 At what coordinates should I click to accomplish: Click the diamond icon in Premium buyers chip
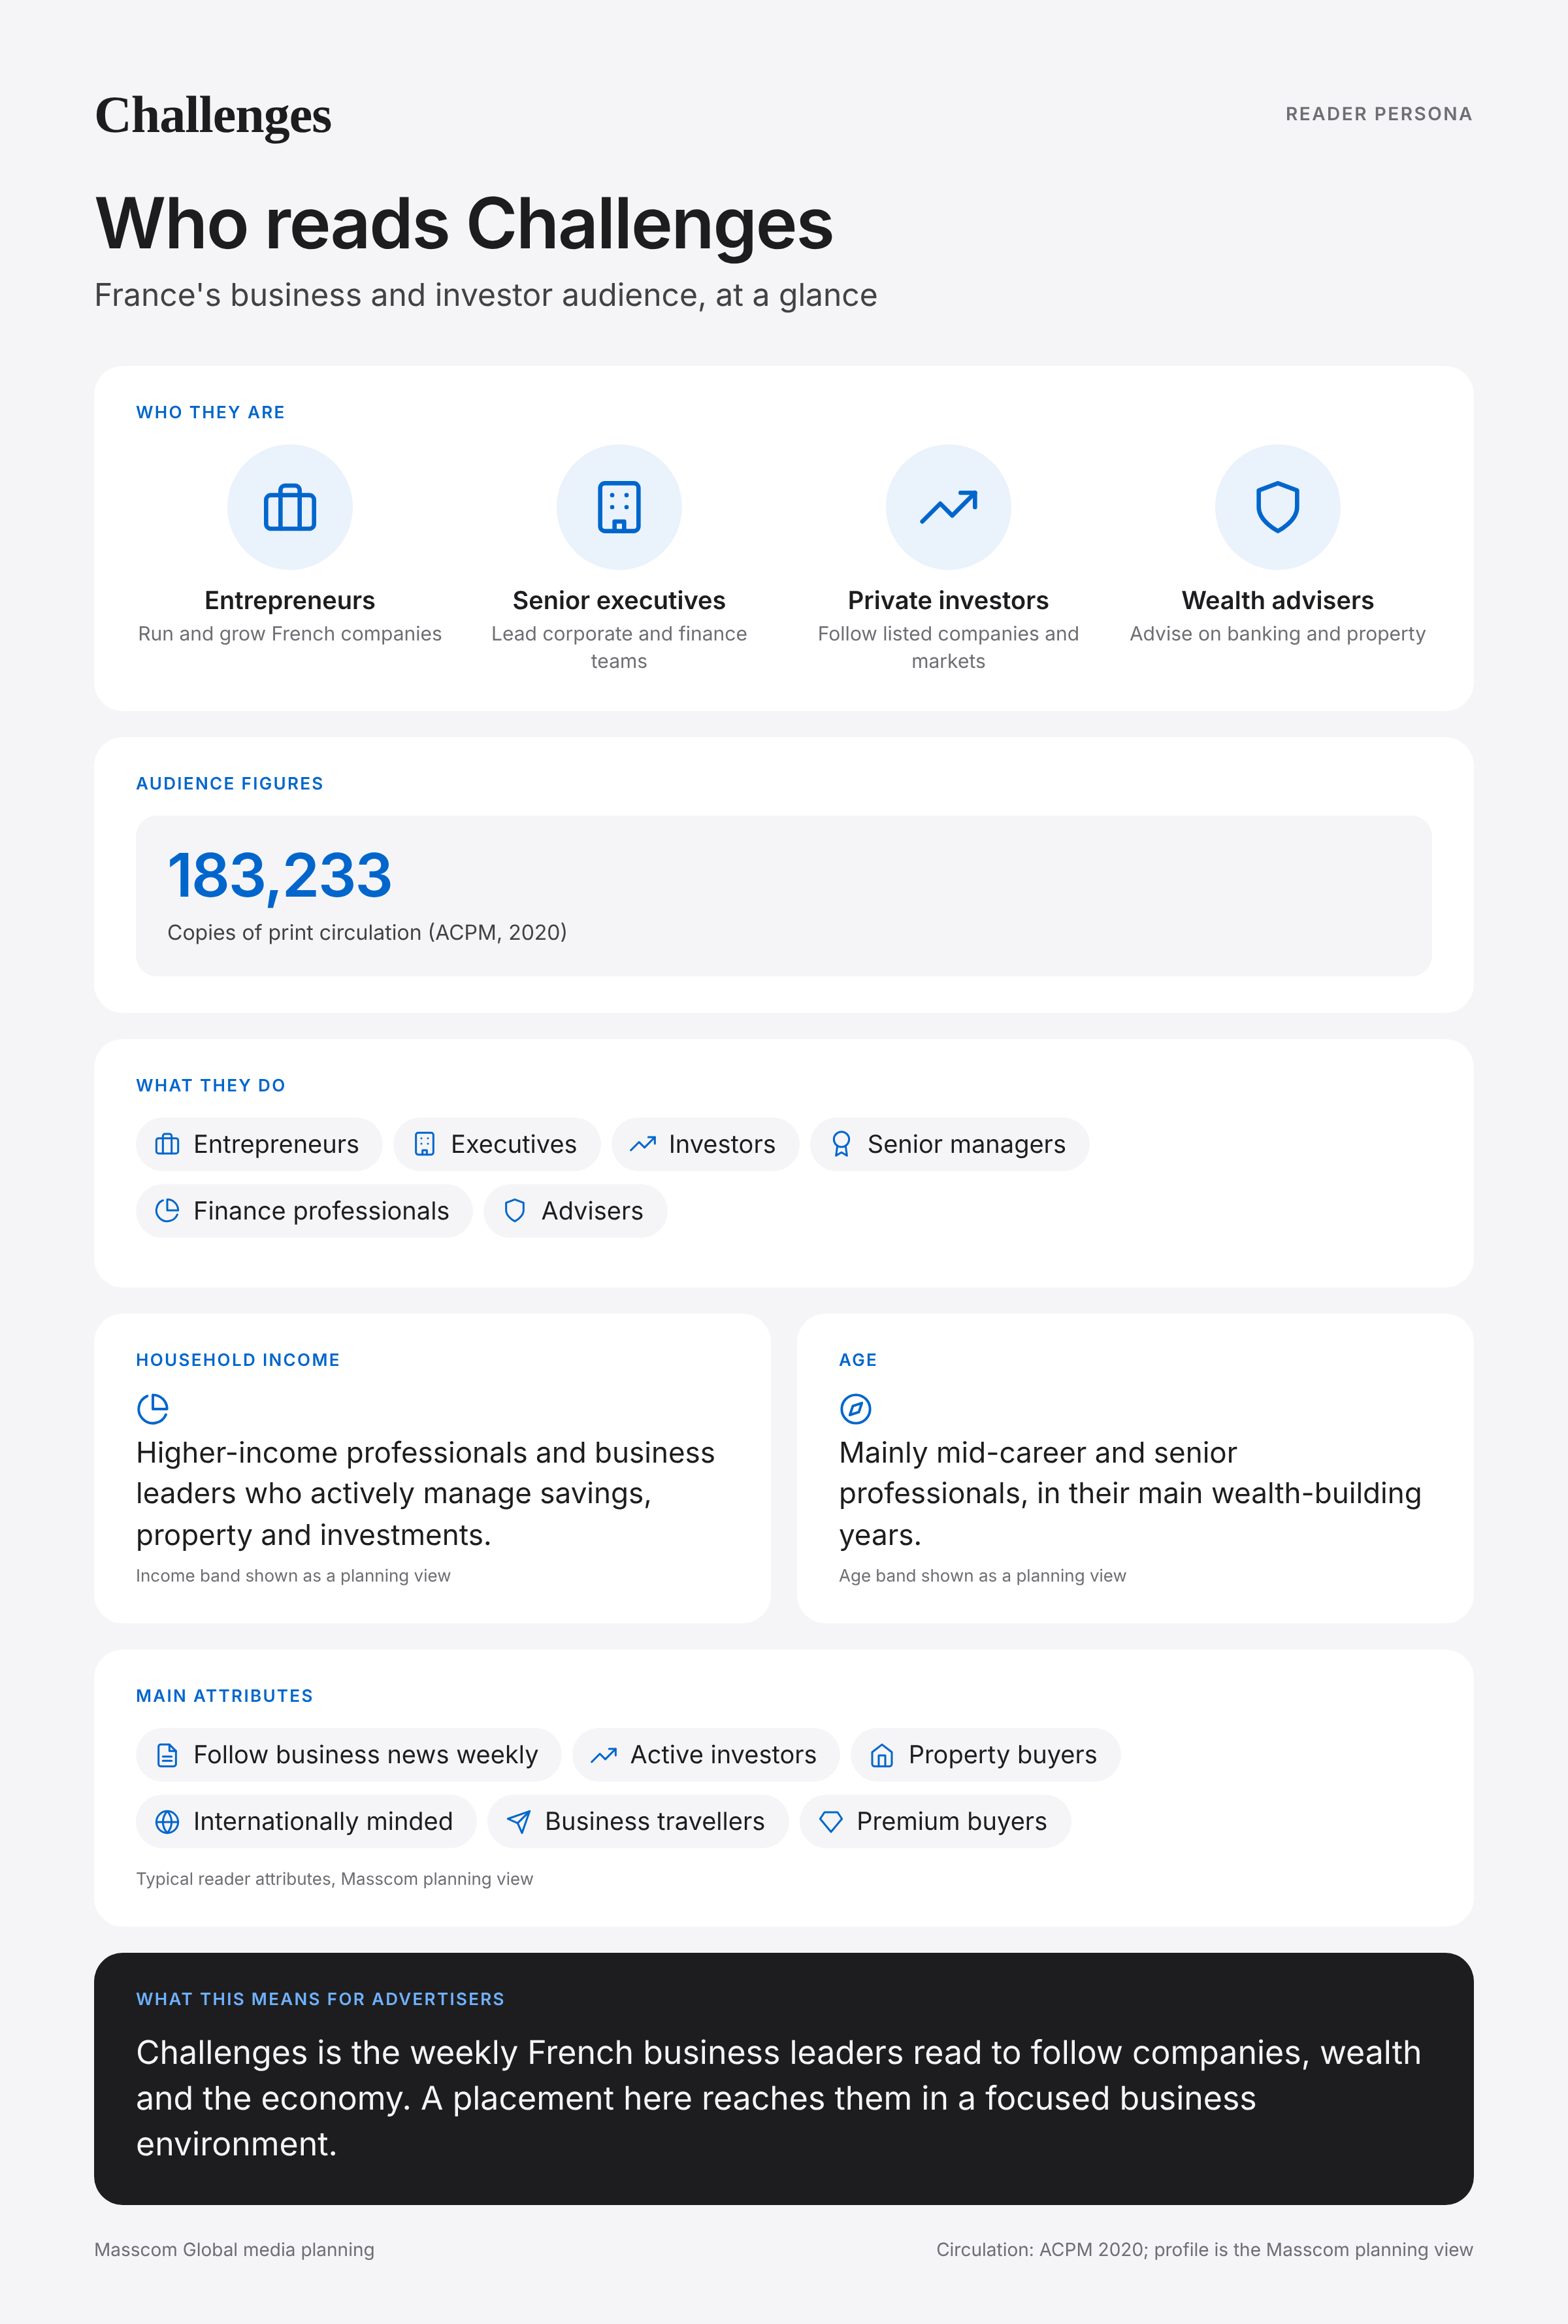tap(830, 1822)
